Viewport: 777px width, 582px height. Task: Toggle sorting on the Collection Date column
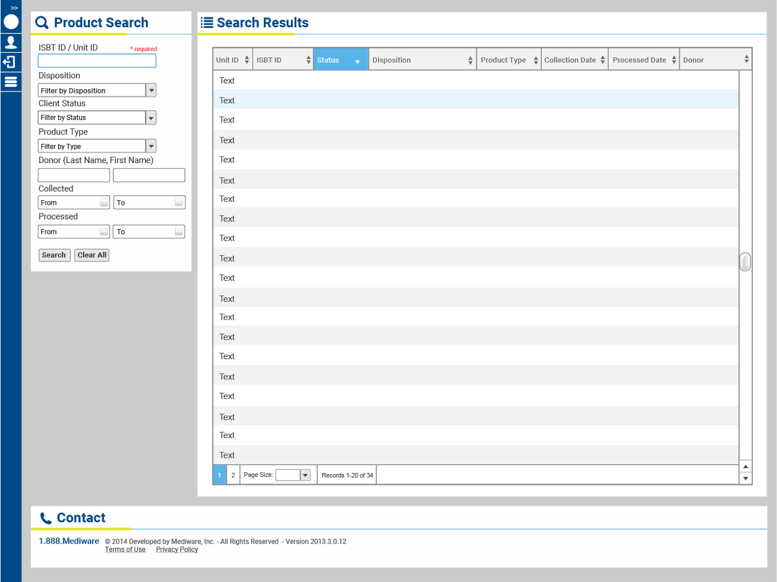coord(603,59)
